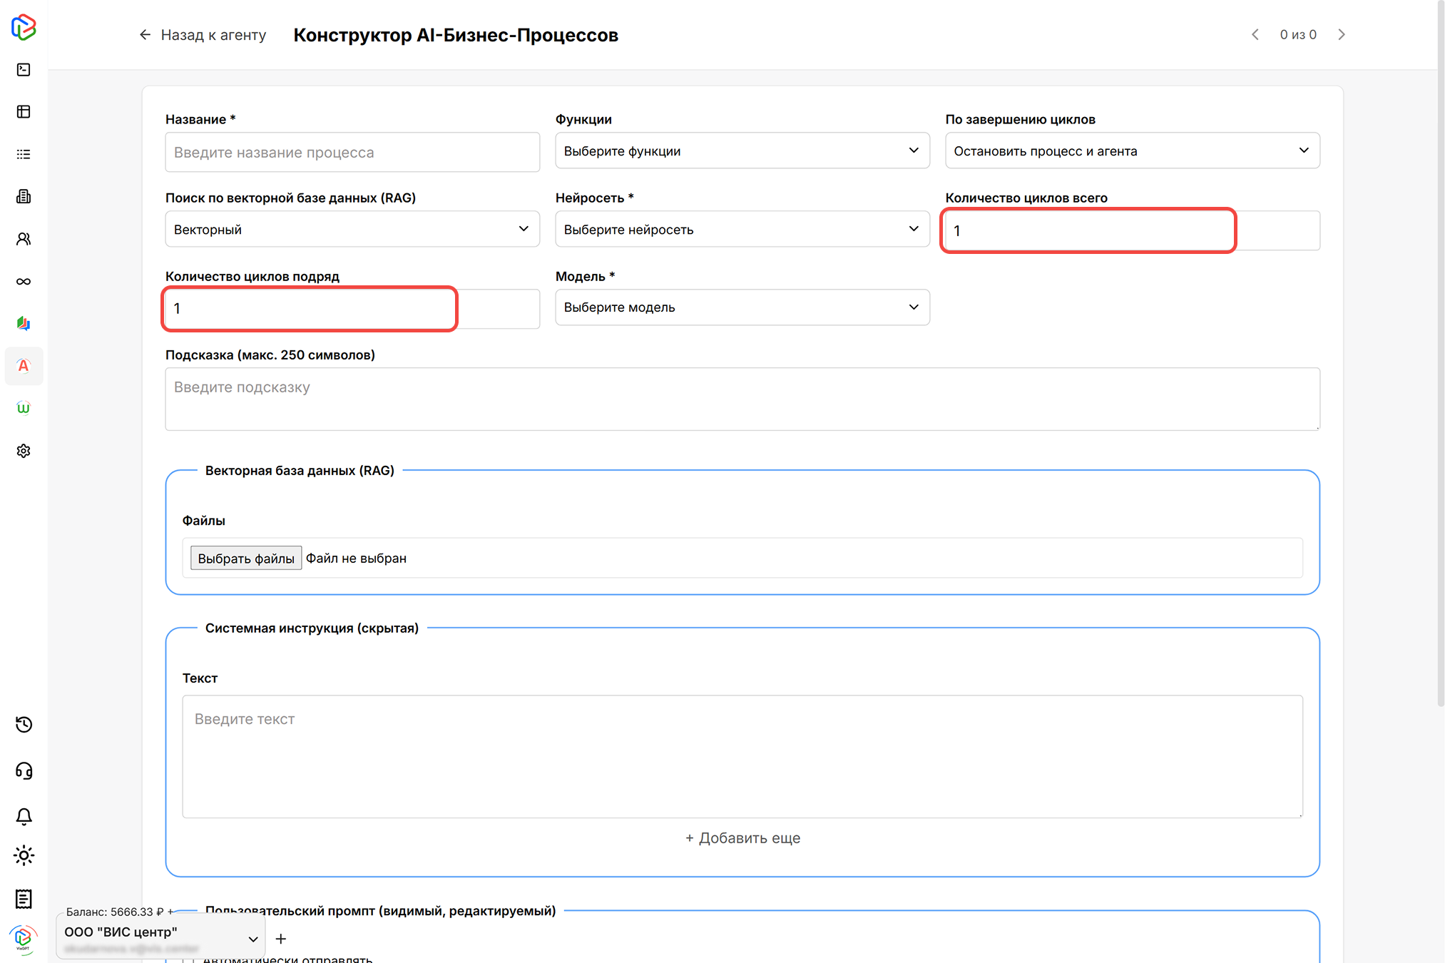The image size is (1445, 963).
Task: Expand the Функции dropdown
Action: [742, 151]
